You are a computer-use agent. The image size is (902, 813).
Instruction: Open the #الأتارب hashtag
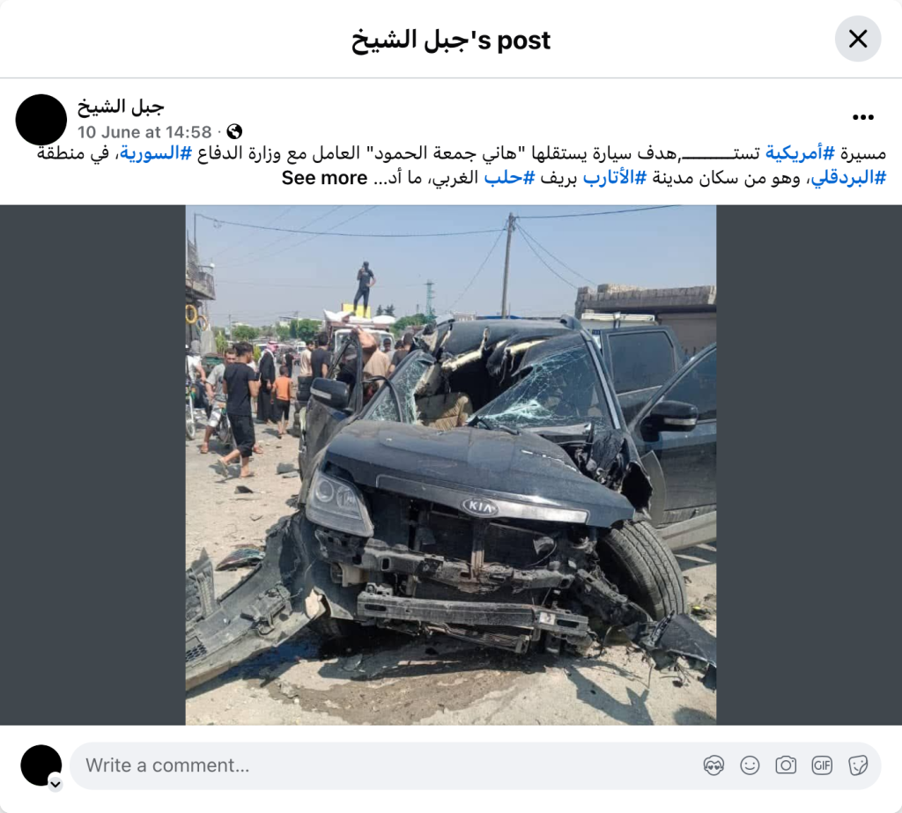pyautogui.click(x=614, y=178)
